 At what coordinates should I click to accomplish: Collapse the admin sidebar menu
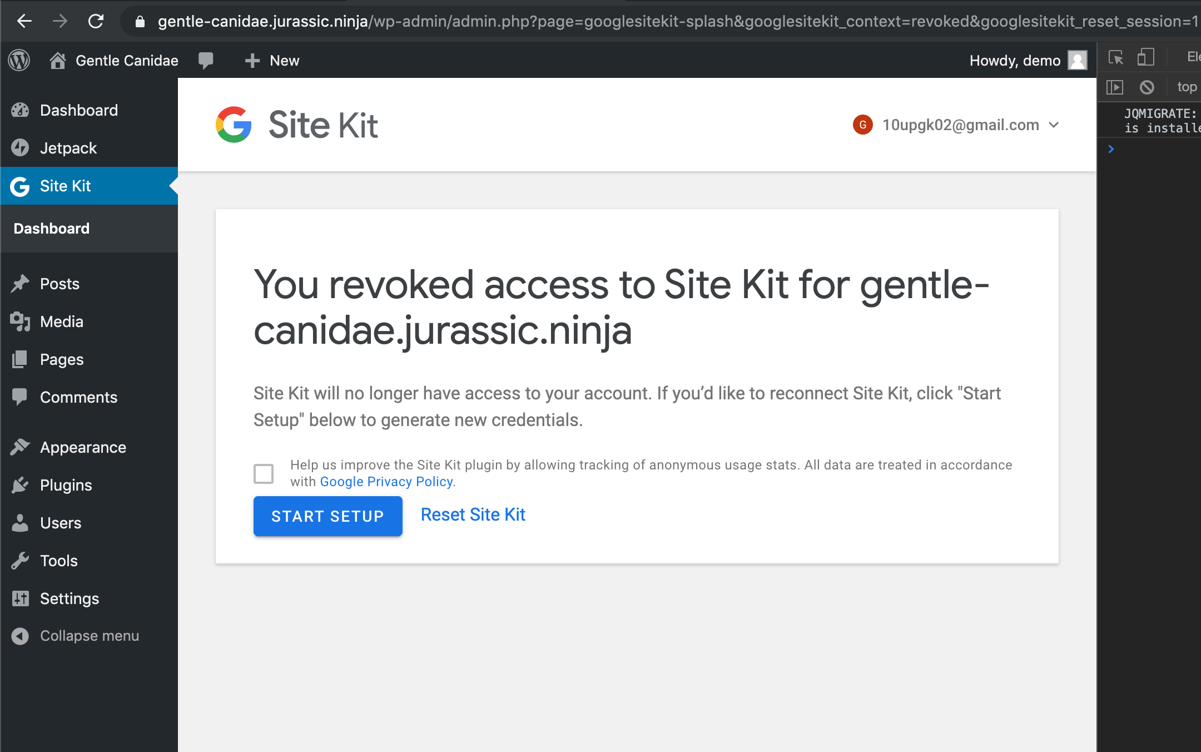coord(89,636)
